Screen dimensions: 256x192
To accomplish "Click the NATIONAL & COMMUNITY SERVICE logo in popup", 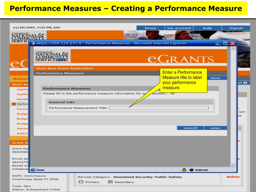I will pyautogui.click(x=52, y=56).
